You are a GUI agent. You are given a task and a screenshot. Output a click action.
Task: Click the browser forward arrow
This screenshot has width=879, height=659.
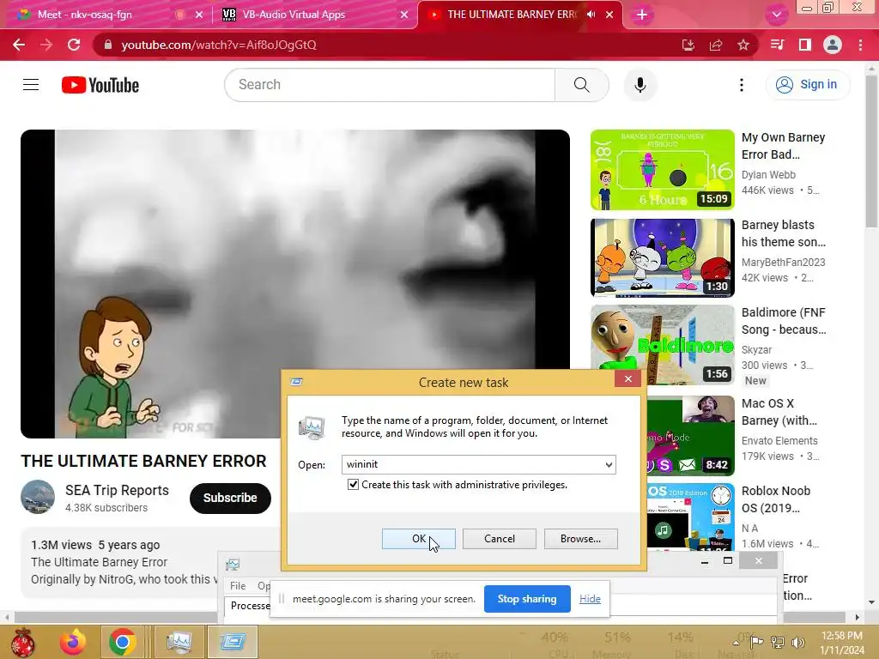[46, 45]
